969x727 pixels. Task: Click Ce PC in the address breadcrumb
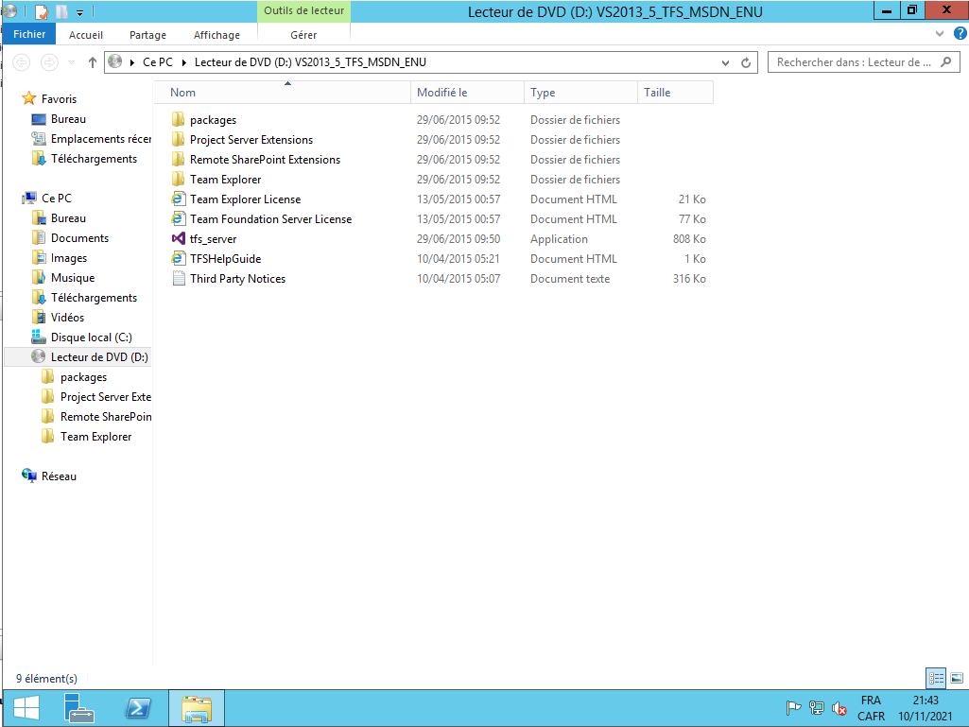click(158, 61)
